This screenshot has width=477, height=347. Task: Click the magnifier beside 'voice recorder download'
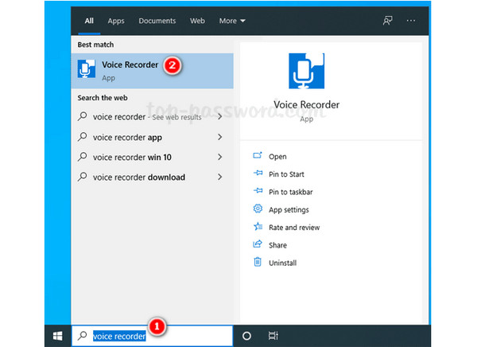pos(83,177)
